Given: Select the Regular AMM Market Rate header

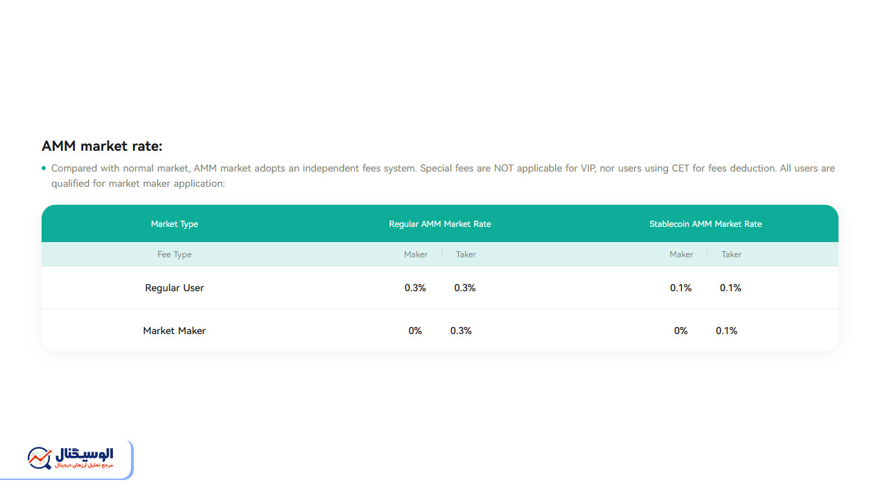Looking at the screenshot, I should click(x=440, y=224).
